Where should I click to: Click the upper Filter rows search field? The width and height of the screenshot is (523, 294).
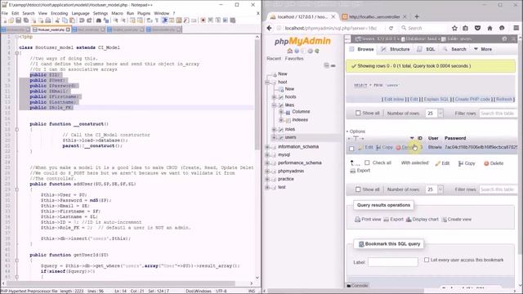tap(498, 114)
